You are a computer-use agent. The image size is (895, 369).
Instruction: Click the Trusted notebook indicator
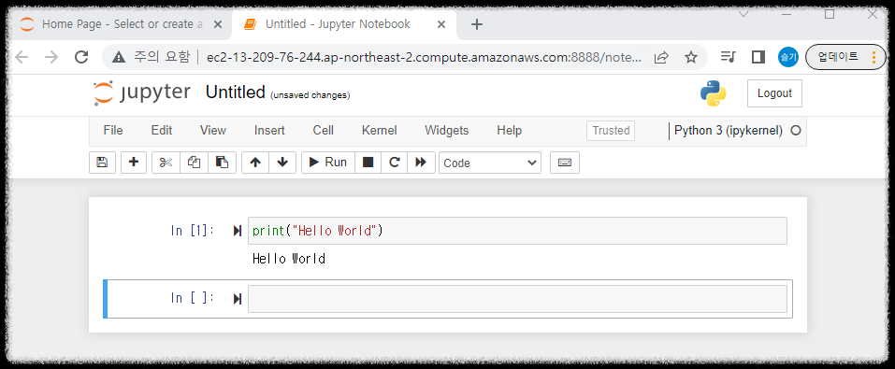[x=610, y=131]
